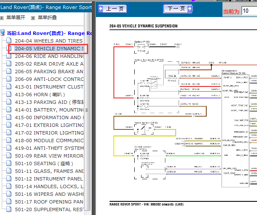Open 501-16 WIPERS AND WASHERS entry

pos(49,194)
